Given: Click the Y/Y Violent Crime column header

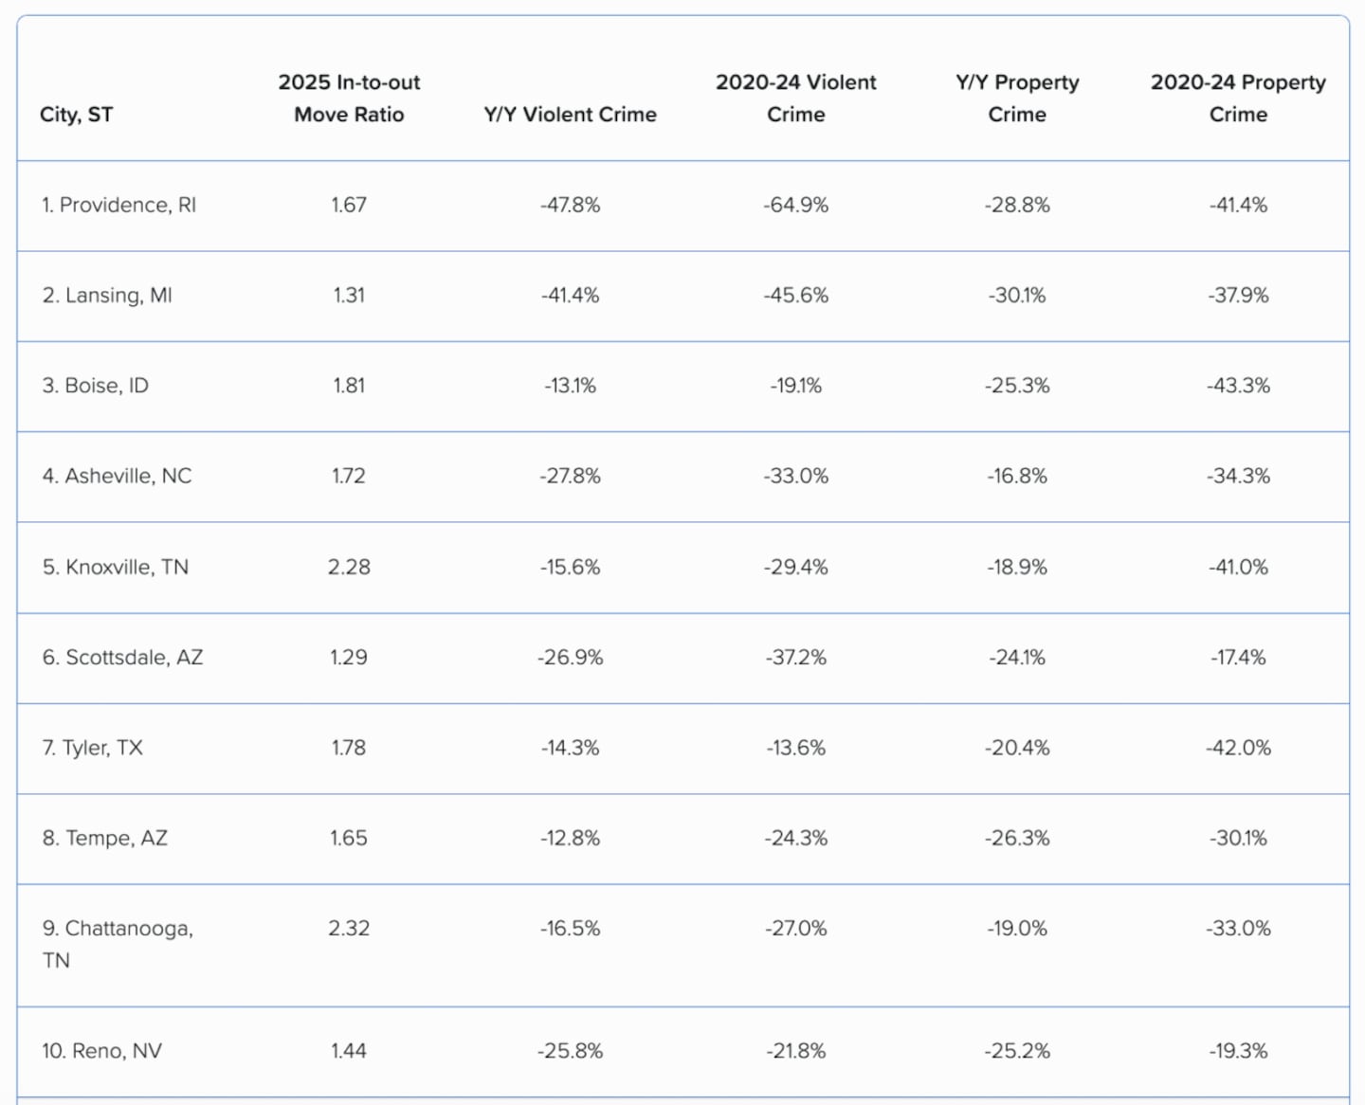Looking at the screenshot, I should tap(570, 115).
